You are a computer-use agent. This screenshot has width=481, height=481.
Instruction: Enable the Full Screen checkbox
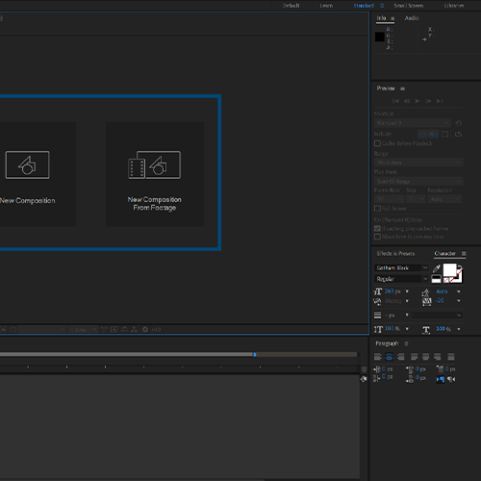point(378,209)
